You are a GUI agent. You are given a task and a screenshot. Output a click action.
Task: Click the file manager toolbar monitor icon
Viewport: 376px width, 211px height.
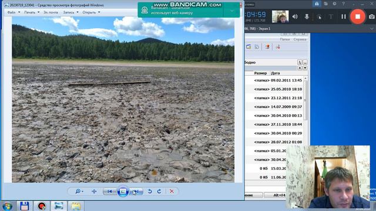click(x=249, y=47)
